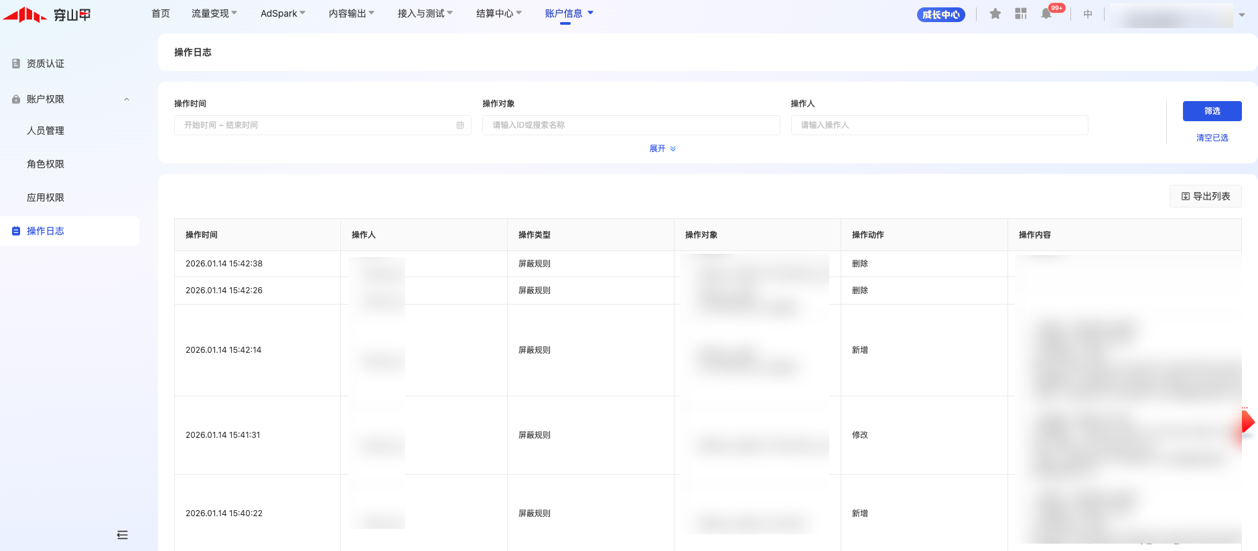This screenshot has width=1258, height=551.
Task: Open the apps grid icon in header
Action: 1021,14
